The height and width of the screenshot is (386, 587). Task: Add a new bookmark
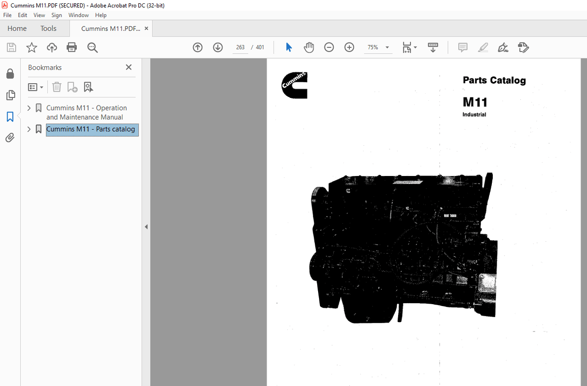72,87
